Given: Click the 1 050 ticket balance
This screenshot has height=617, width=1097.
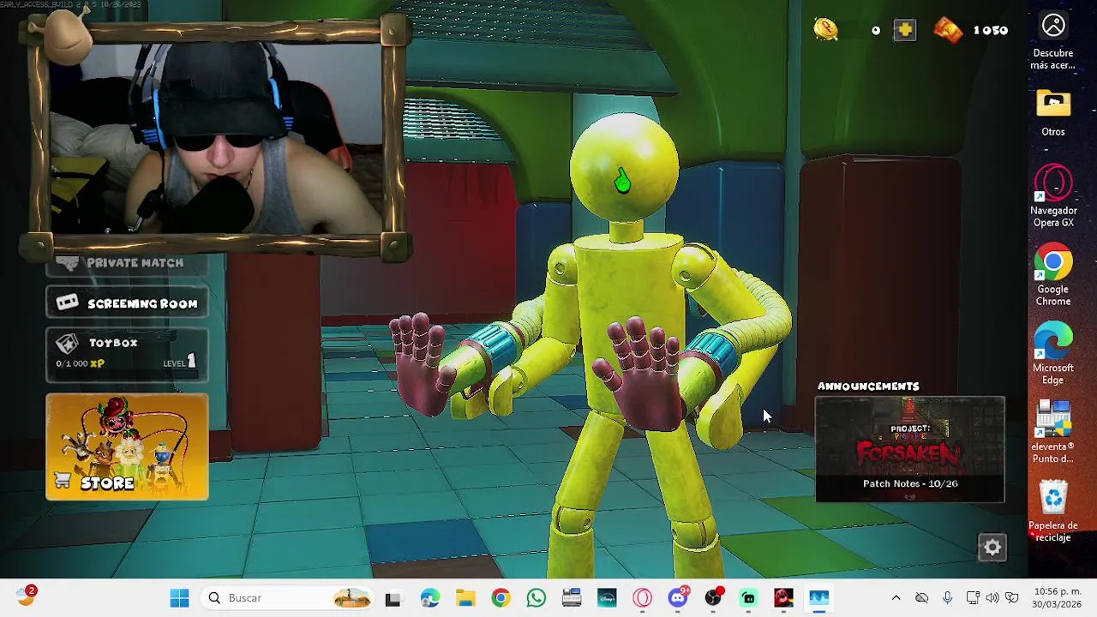Looking at the screenshot, I should coord(991,31).
